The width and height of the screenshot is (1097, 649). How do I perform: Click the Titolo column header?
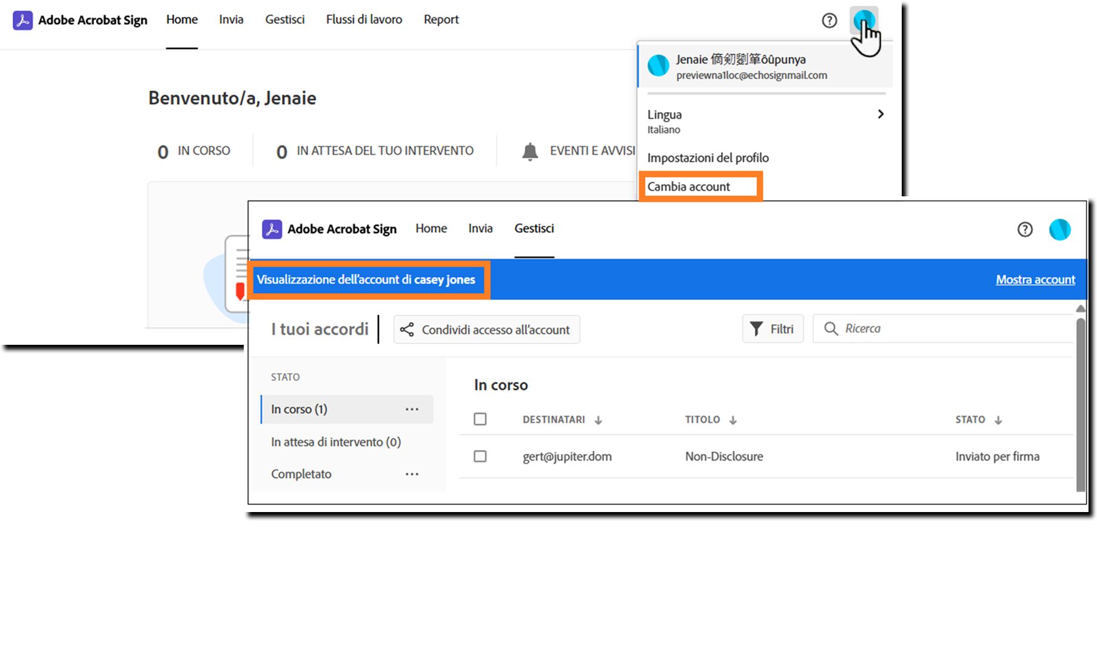pos(702,419)
